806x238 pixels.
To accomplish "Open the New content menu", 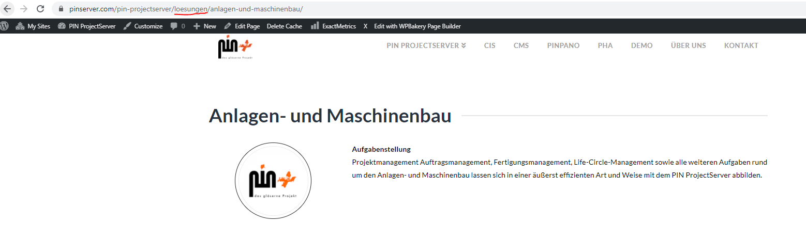I will (204, 26).
